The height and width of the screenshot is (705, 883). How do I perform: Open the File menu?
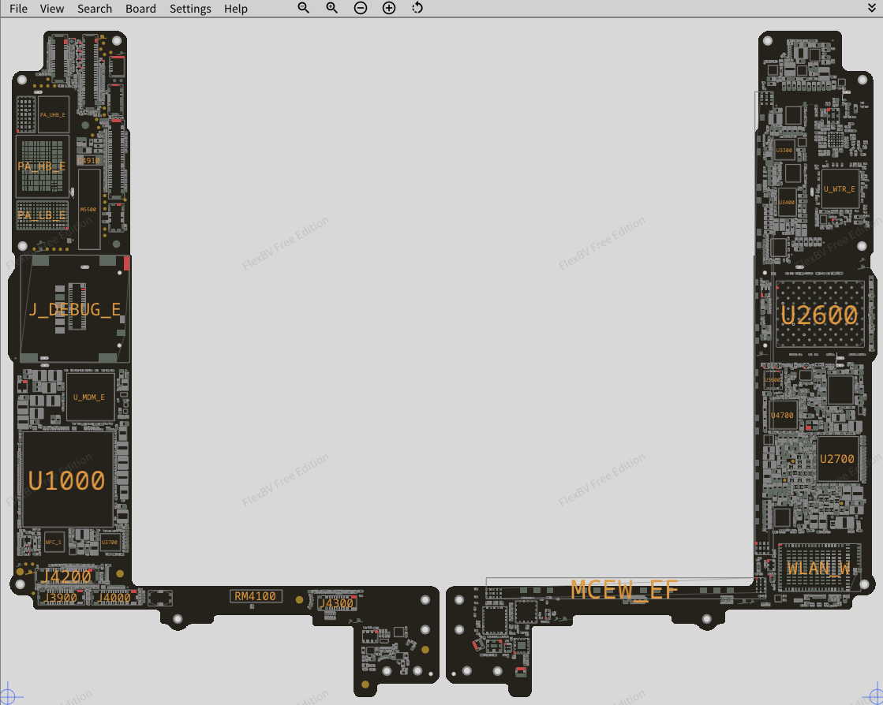pos(18,9)
